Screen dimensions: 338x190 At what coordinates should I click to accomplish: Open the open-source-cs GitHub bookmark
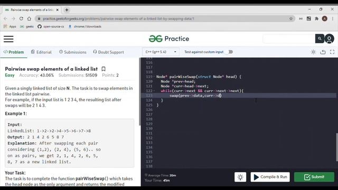coord(51,26)
